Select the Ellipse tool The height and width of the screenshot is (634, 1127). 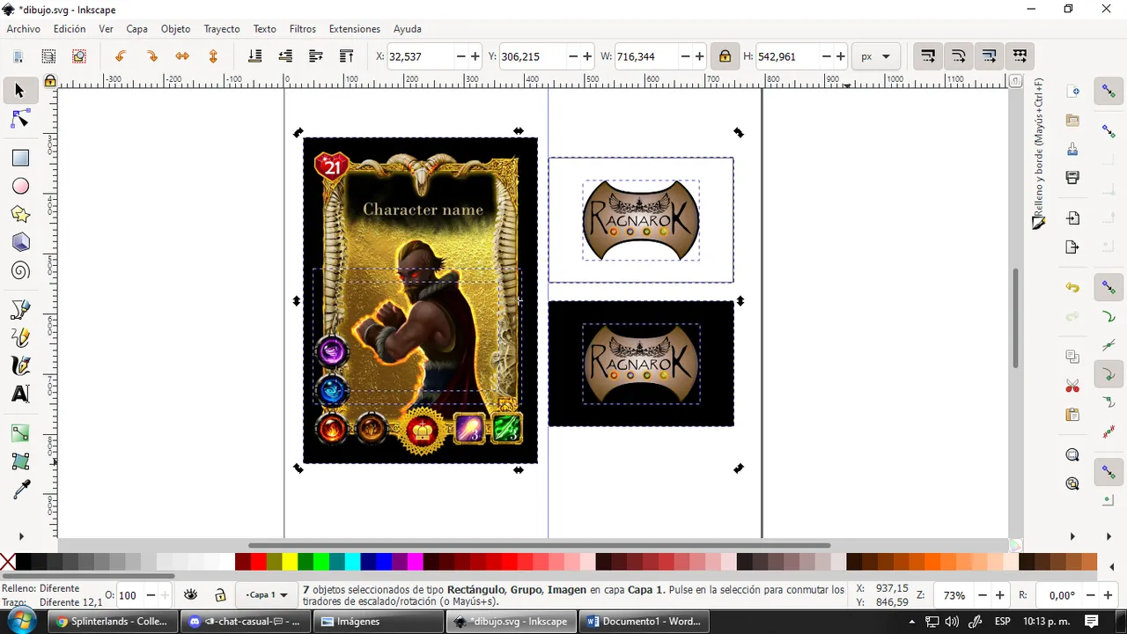(x=20, y=186)
